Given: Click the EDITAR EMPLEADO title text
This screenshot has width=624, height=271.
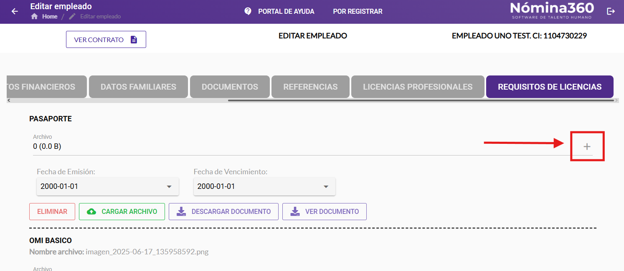Looking at the screenshot, I should [x=313, y=36].
